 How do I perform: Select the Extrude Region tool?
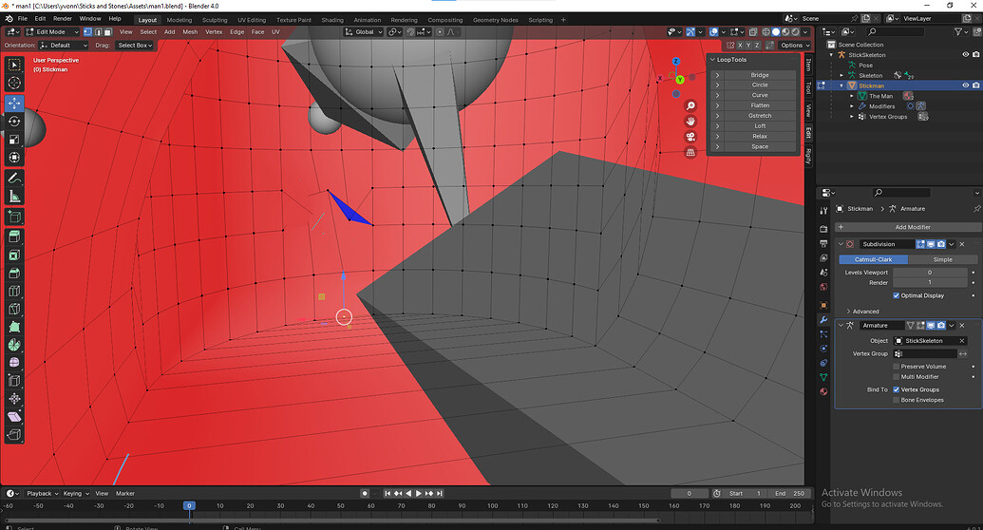click(x=14, y=237)
